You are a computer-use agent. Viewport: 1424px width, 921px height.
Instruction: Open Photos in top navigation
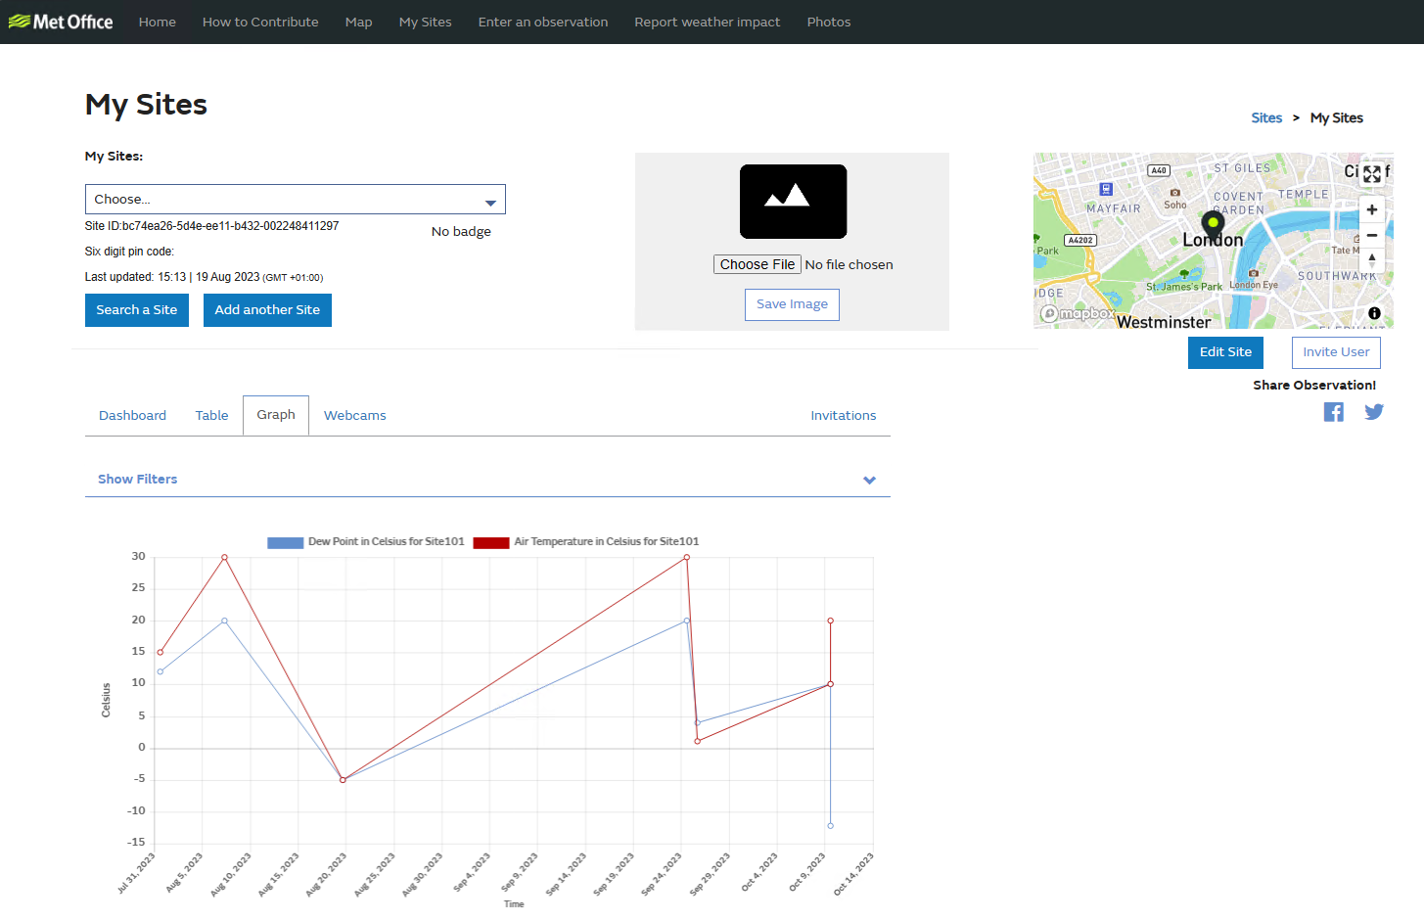point(829,22)
